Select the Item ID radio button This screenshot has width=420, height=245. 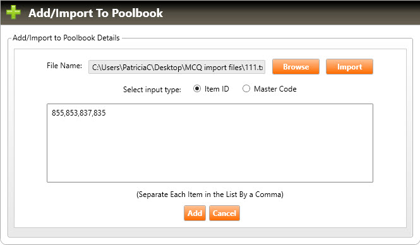click(197, 88)
